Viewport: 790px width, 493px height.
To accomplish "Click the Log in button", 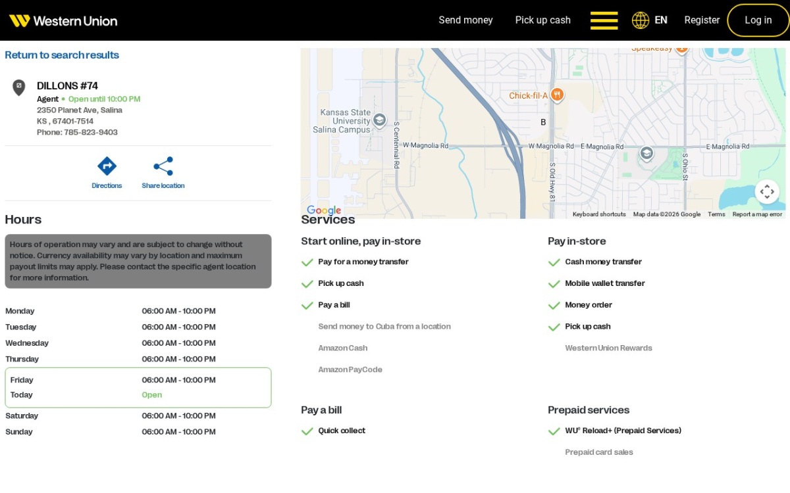I will (x=758, y=20).
